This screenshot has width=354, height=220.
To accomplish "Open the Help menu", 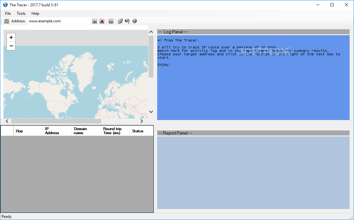I will pos(35,14).
